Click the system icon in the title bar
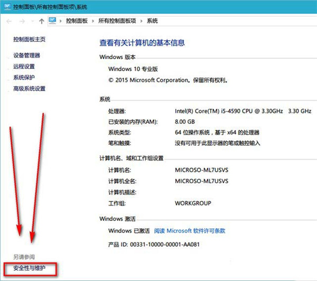This screenshot has height=281, width=317. pyautogui.click(x=6, y=6)
